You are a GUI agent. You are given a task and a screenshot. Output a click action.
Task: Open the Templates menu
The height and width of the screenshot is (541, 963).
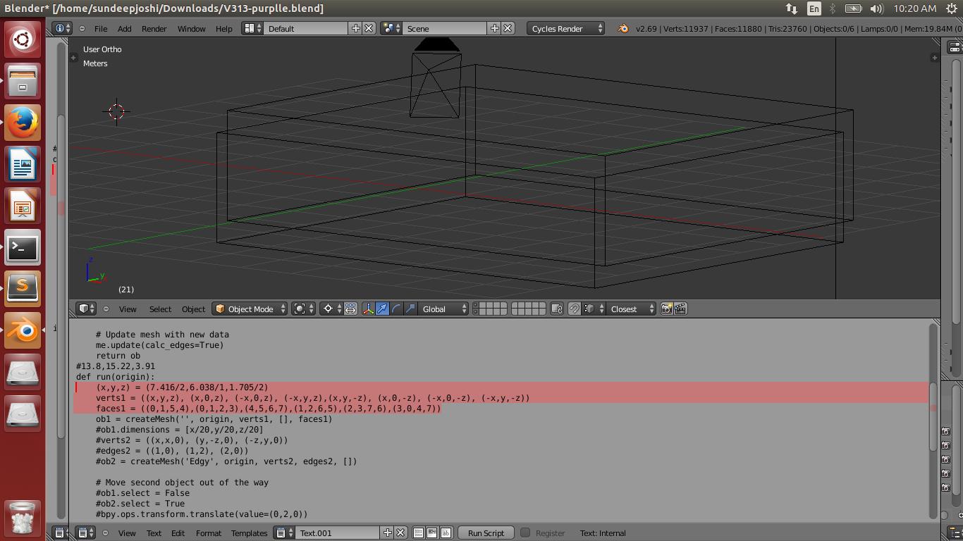coord(249,533)
